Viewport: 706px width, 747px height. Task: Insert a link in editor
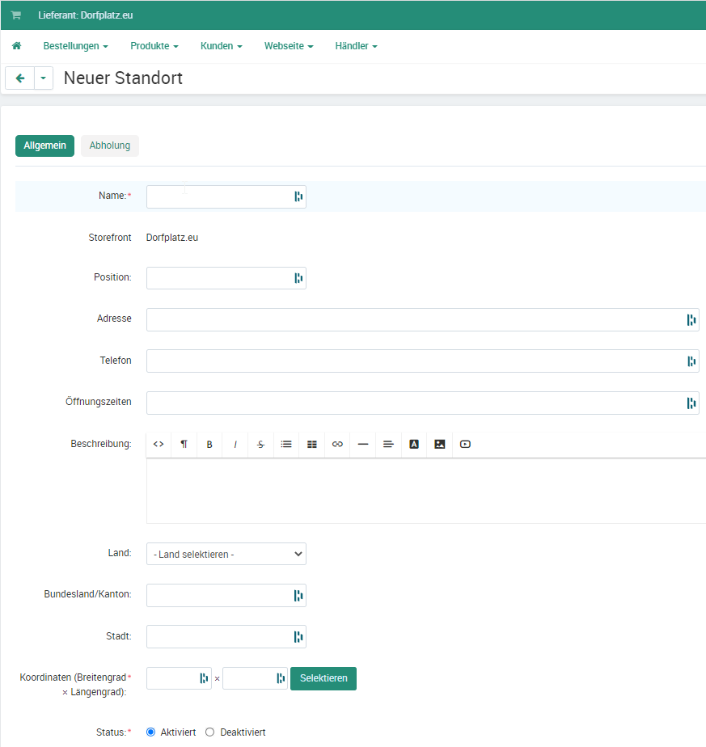(x=337, y=444)
